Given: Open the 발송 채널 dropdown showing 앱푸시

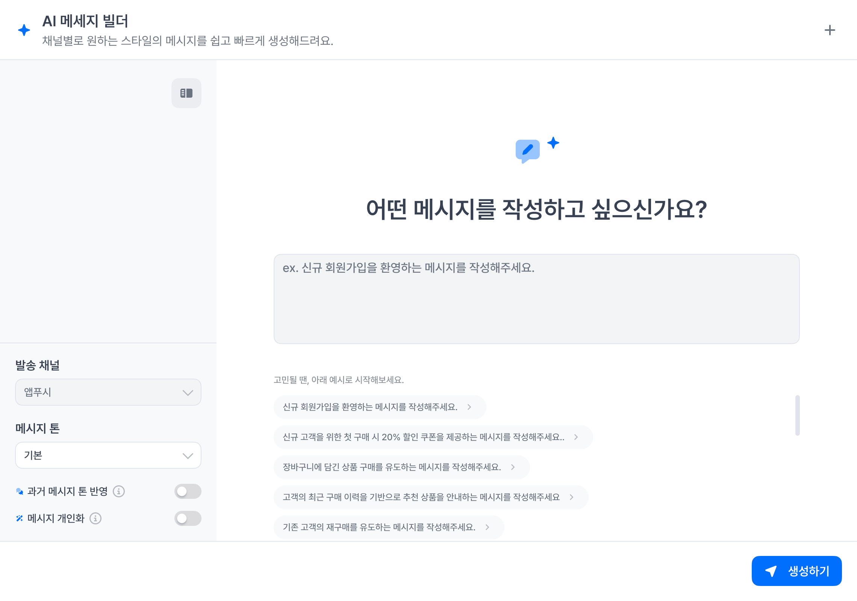Looking at the screenshot, I should 108,392.
